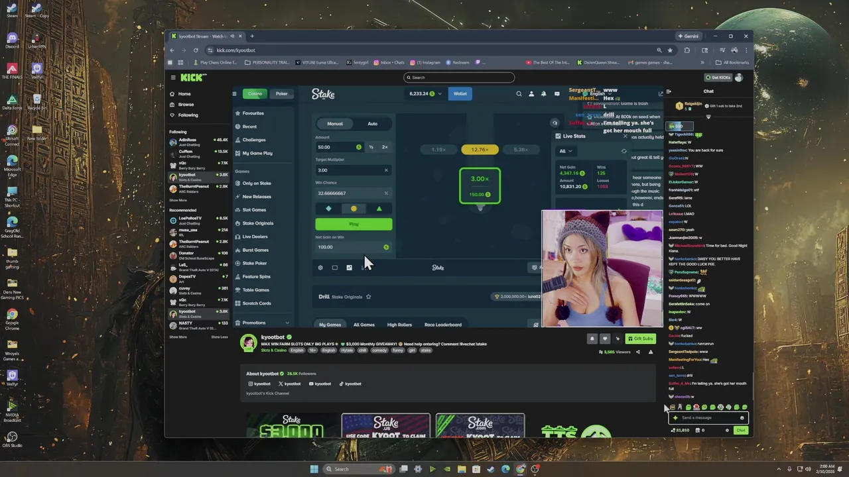Reload the browser page

tap(196, 50)
